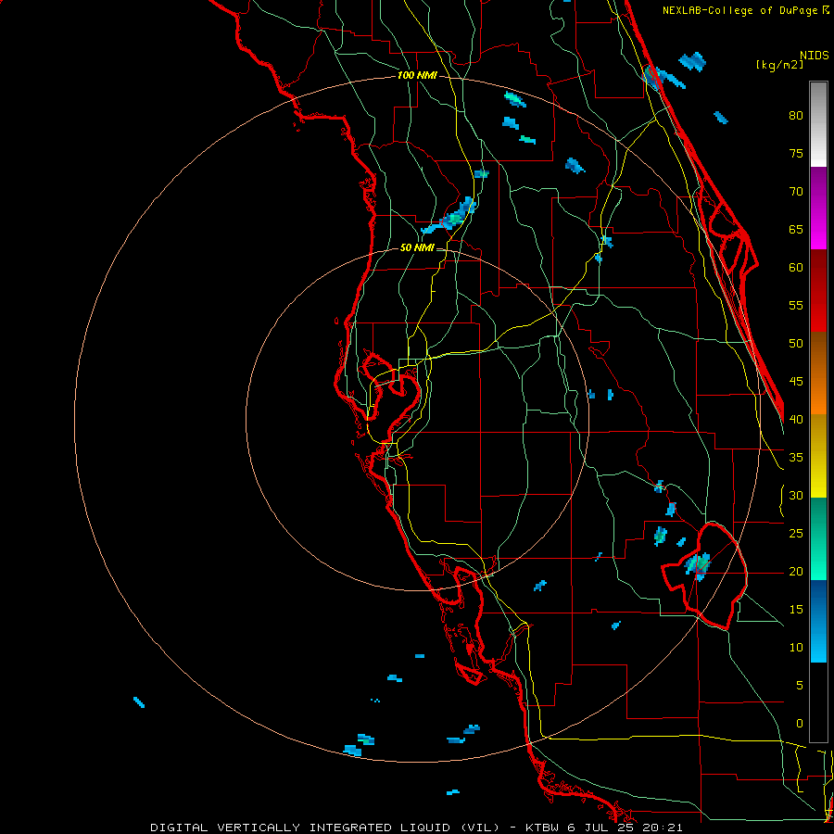This screenshot has height=834, width=834.
Task: Click the KTBW 6 JUL 25 20:21 timestamp
Action: 603,828
